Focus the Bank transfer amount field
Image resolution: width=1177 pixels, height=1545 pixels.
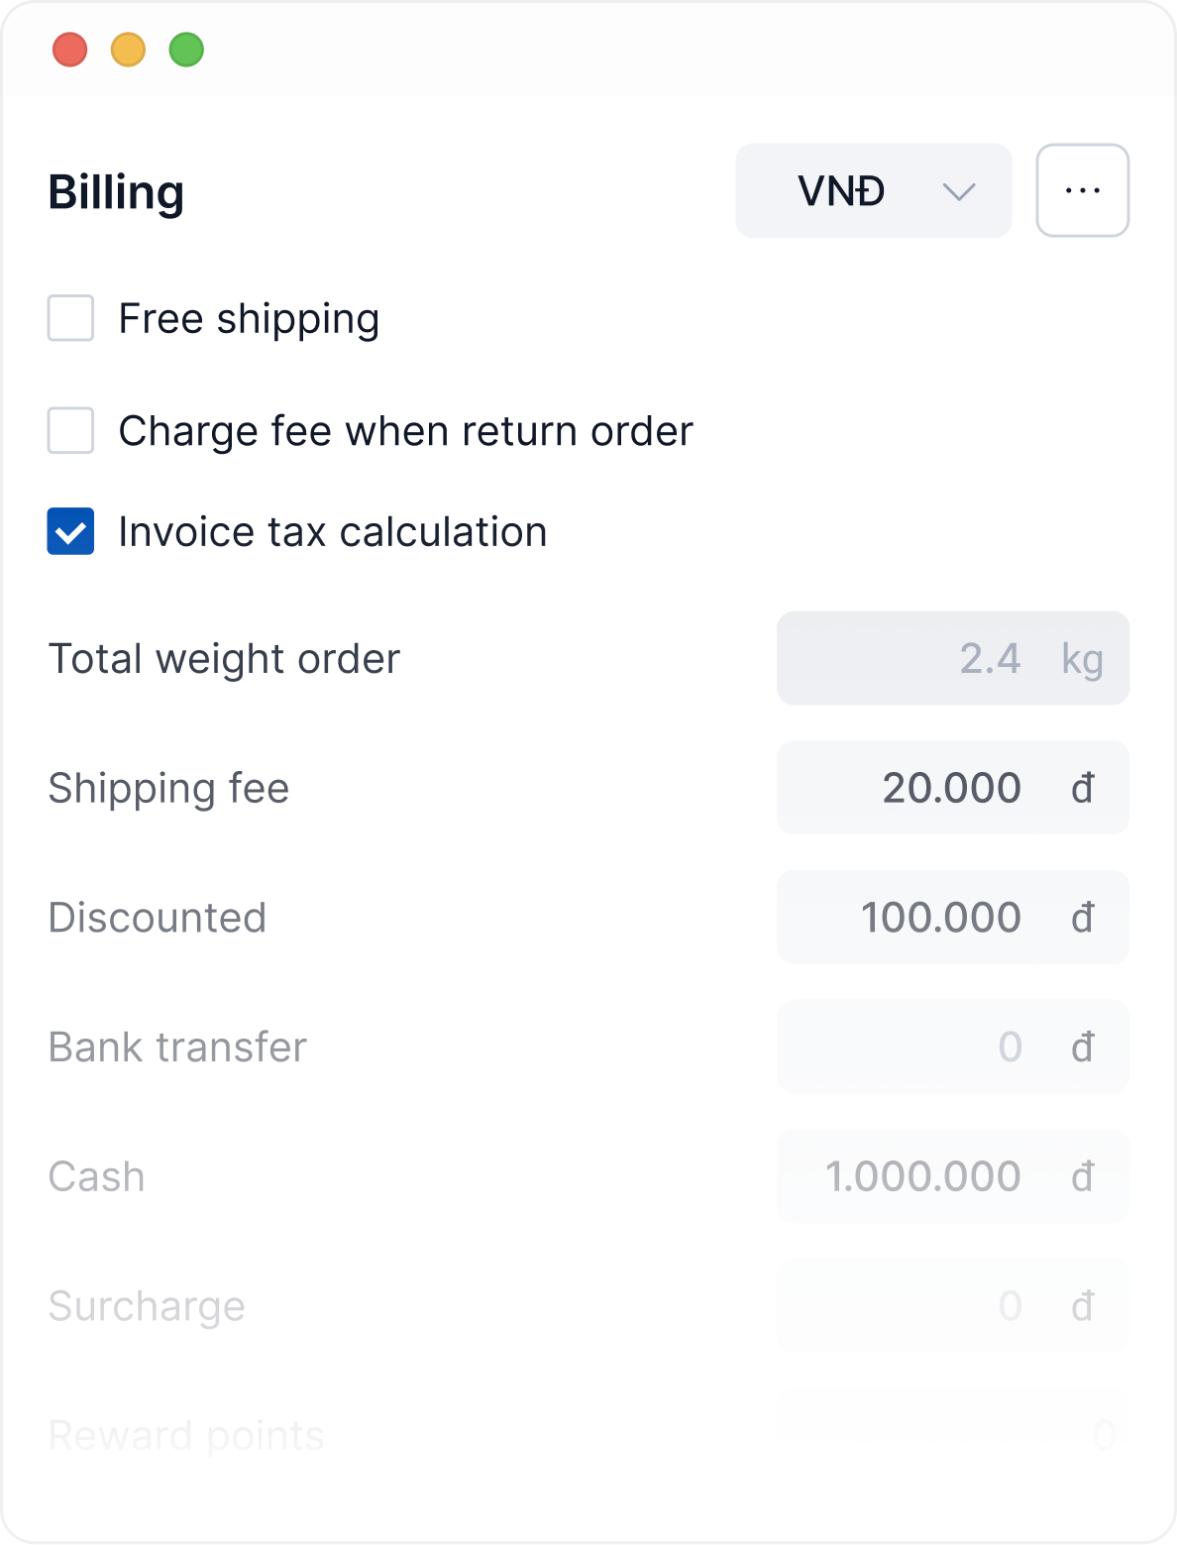(951, 1047)
